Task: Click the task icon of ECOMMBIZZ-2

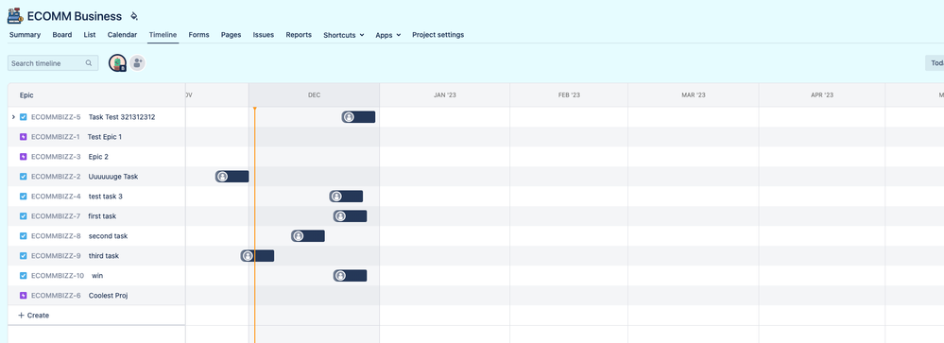Action: [24, 177]
